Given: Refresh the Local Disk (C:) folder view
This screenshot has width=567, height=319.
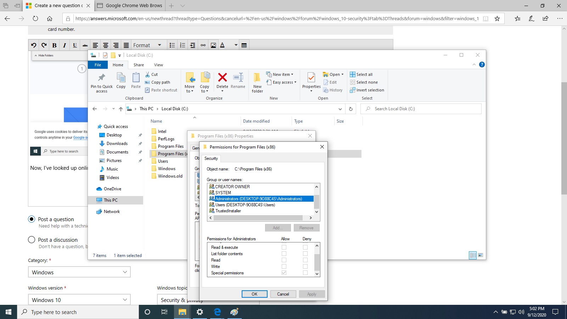Looking at the screenshot, I should [351, 109].
